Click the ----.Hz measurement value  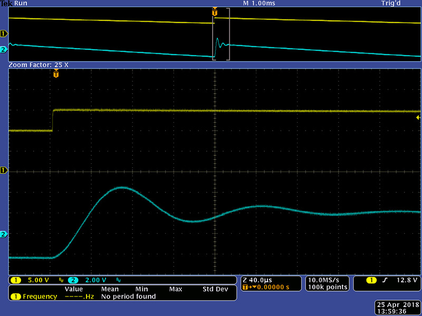[80, 297]
